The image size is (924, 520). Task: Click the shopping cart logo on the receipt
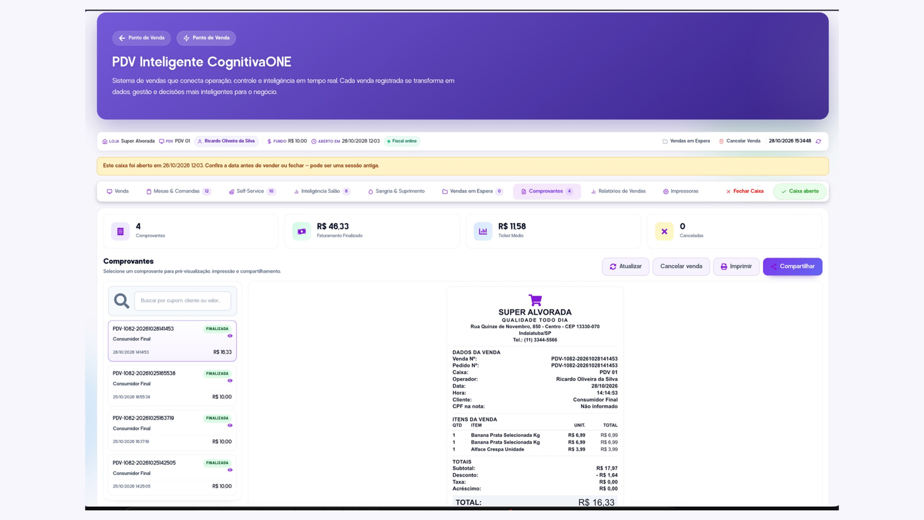(x=535, y=300)
